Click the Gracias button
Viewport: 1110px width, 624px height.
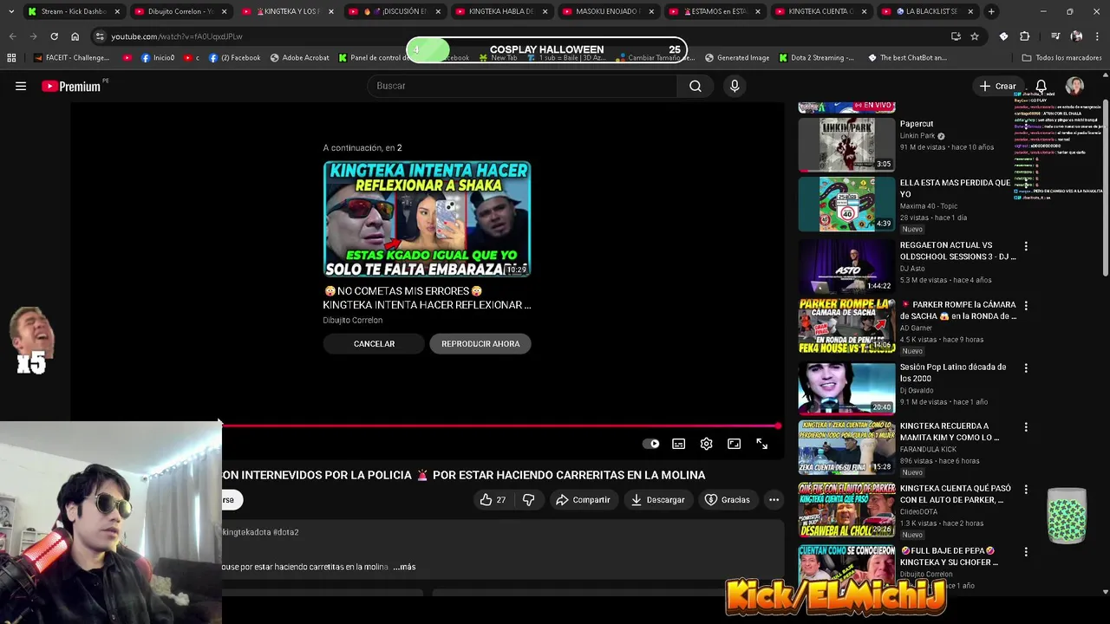pos(727,500)
